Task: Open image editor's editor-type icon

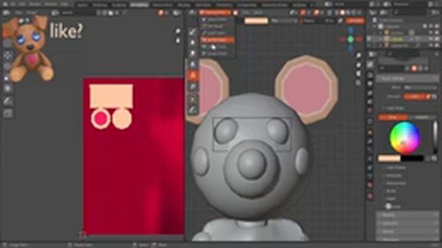Action: (6, 12)
